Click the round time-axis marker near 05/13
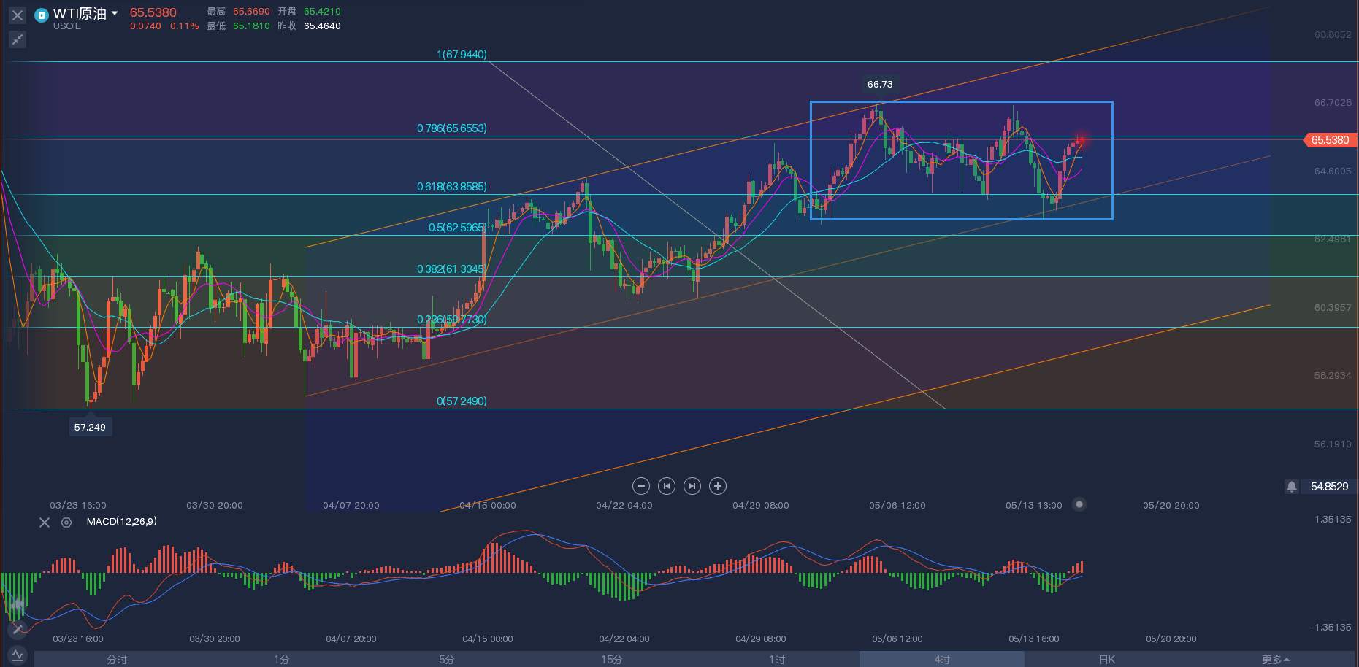The height and width of the screenshot is (667, 1359). click(x=1079, y=504)
